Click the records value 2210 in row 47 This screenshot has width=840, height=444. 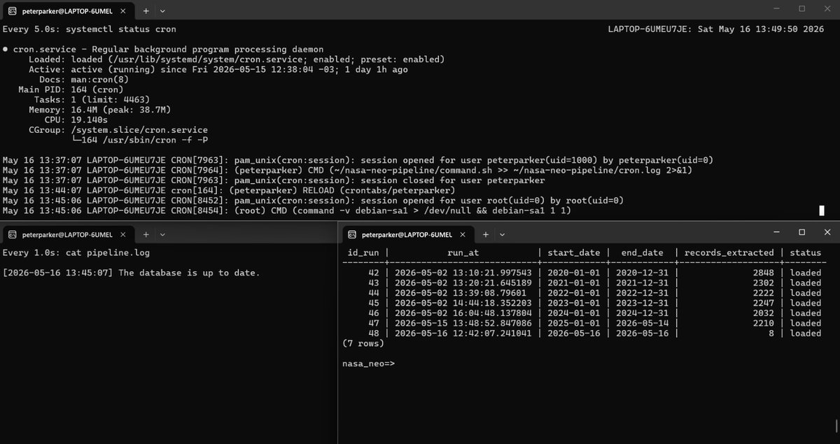763,323
